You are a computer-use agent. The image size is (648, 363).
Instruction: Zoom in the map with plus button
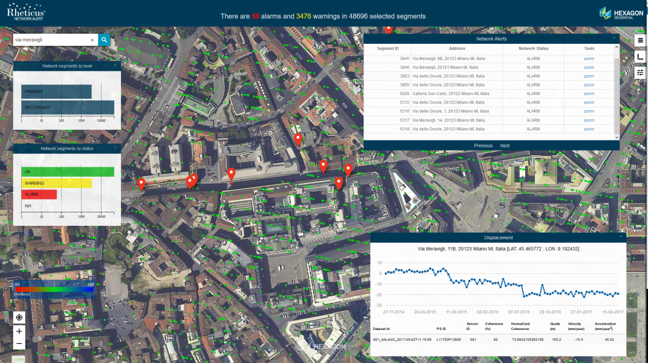tap(19, 331)
